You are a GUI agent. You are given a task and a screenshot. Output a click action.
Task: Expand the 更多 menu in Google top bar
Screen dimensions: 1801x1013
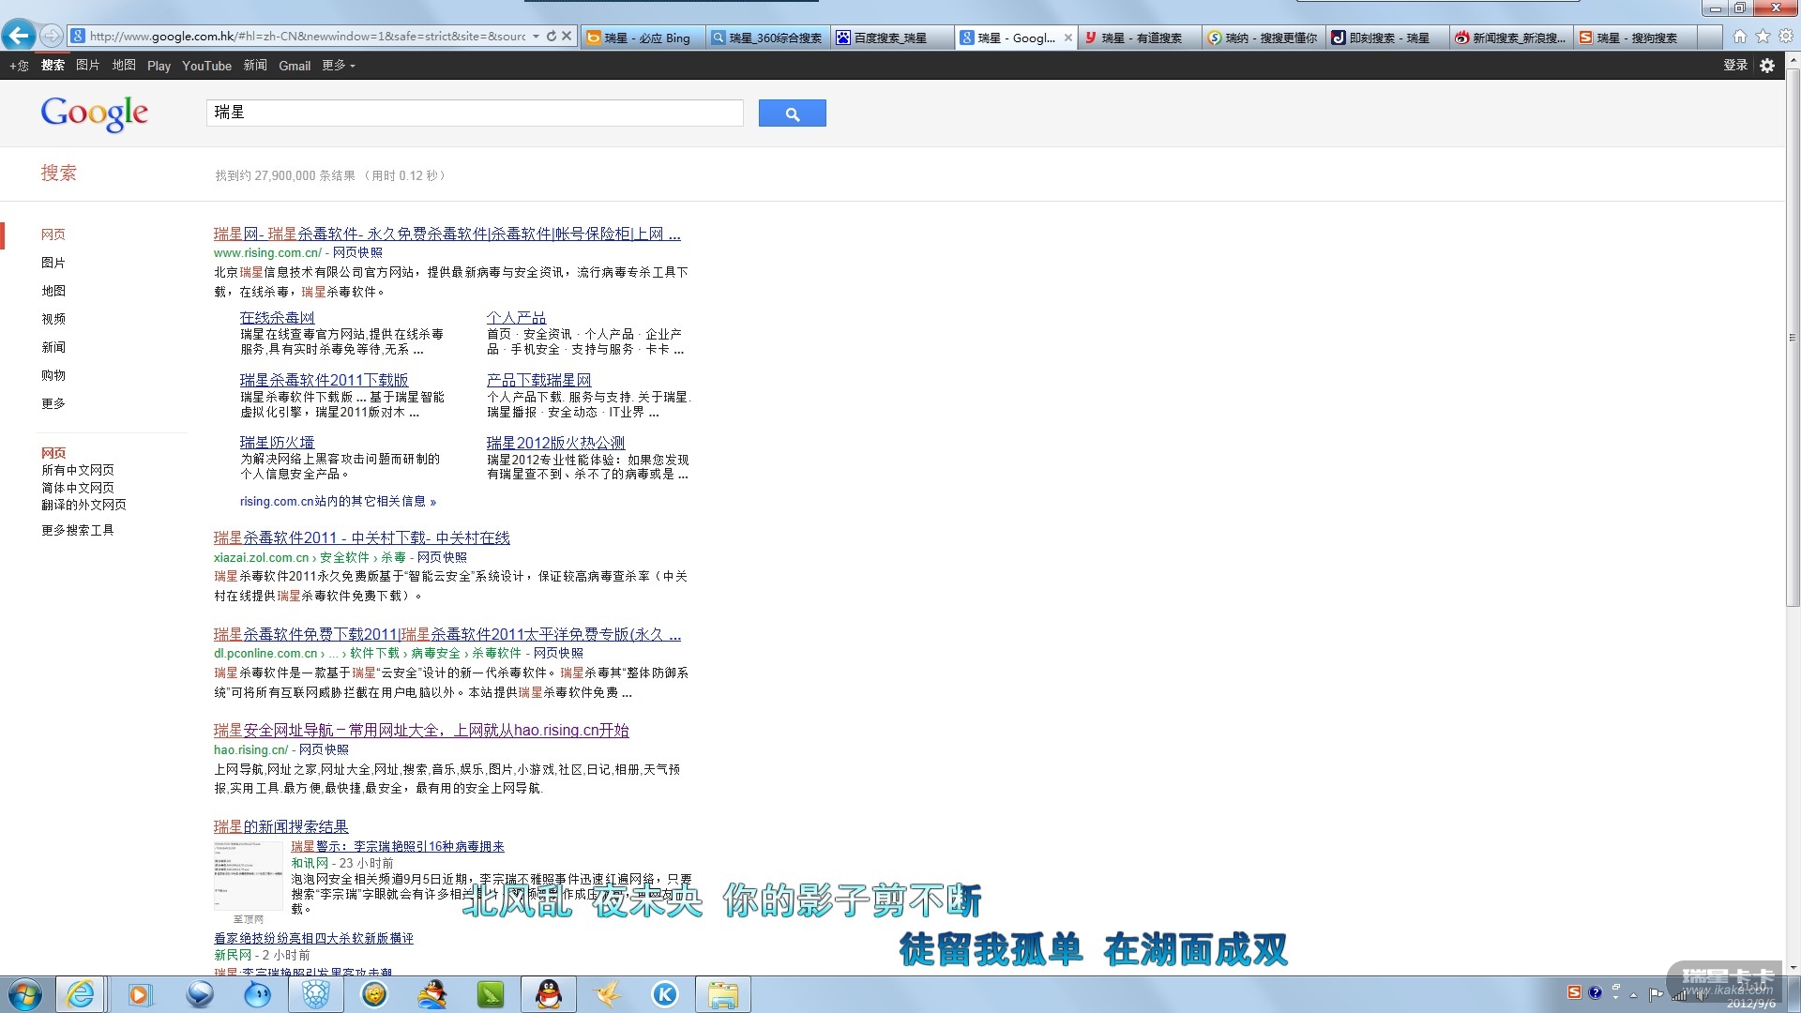click(338, 66)
